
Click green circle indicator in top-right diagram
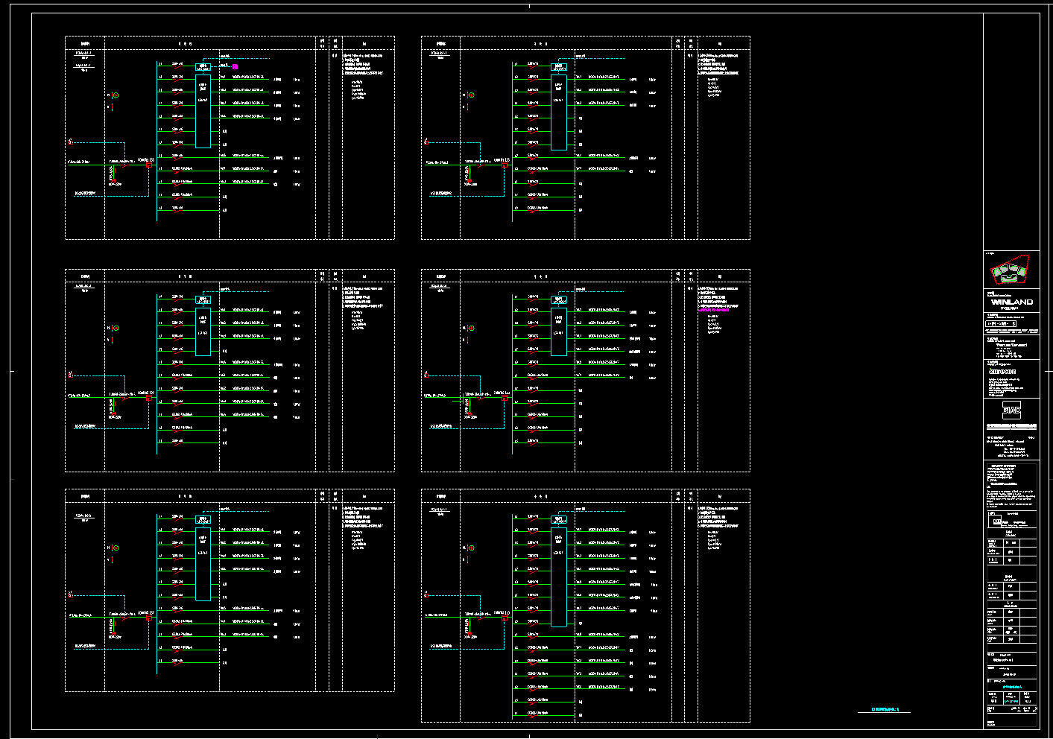[472, 95]
